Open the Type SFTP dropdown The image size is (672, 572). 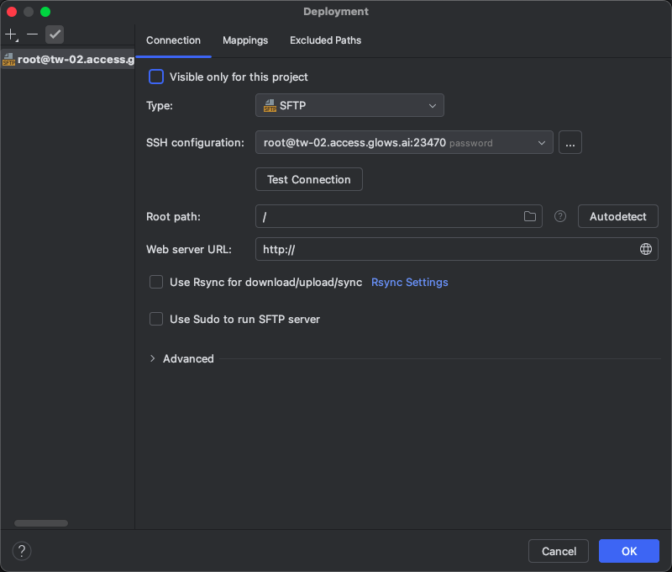[349, 105]
